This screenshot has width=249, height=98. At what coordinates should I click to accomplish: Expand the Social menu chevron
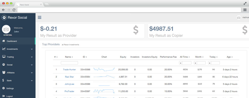pos(32,65)
